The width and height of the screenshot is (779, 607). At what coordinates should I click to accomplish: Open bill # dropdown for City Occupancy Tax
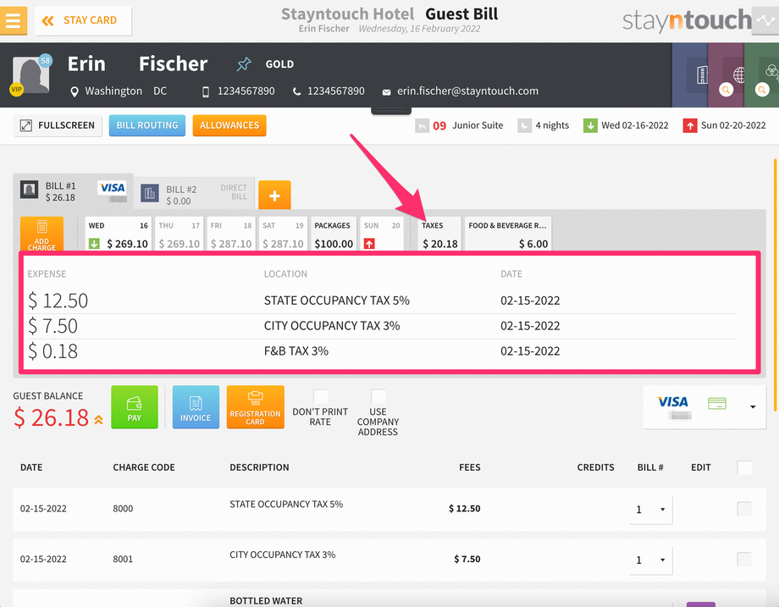click(651, 560)
